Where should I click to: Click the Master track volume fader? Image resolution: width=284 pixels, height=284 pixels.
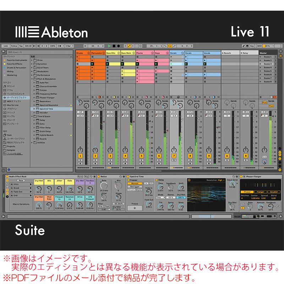tap(273, 117)
